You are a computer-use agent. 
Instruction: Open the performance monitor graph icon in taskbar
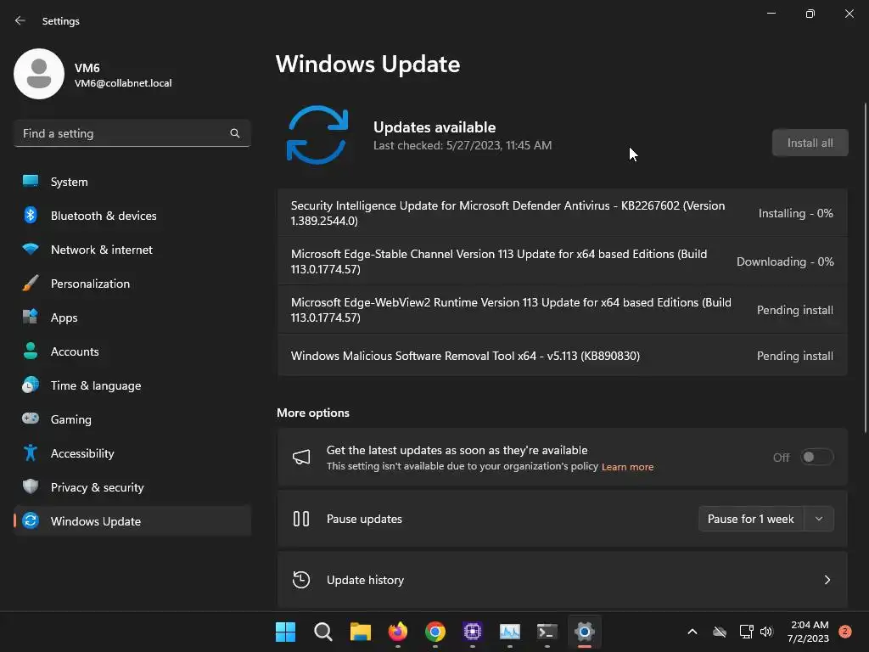510,632
